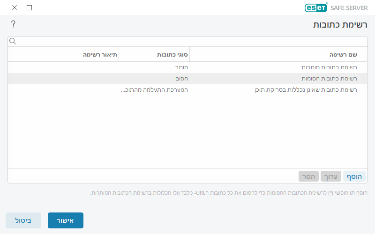
Task: Select row רשימת כתובות מותרות
Action: tap(187, 67)
